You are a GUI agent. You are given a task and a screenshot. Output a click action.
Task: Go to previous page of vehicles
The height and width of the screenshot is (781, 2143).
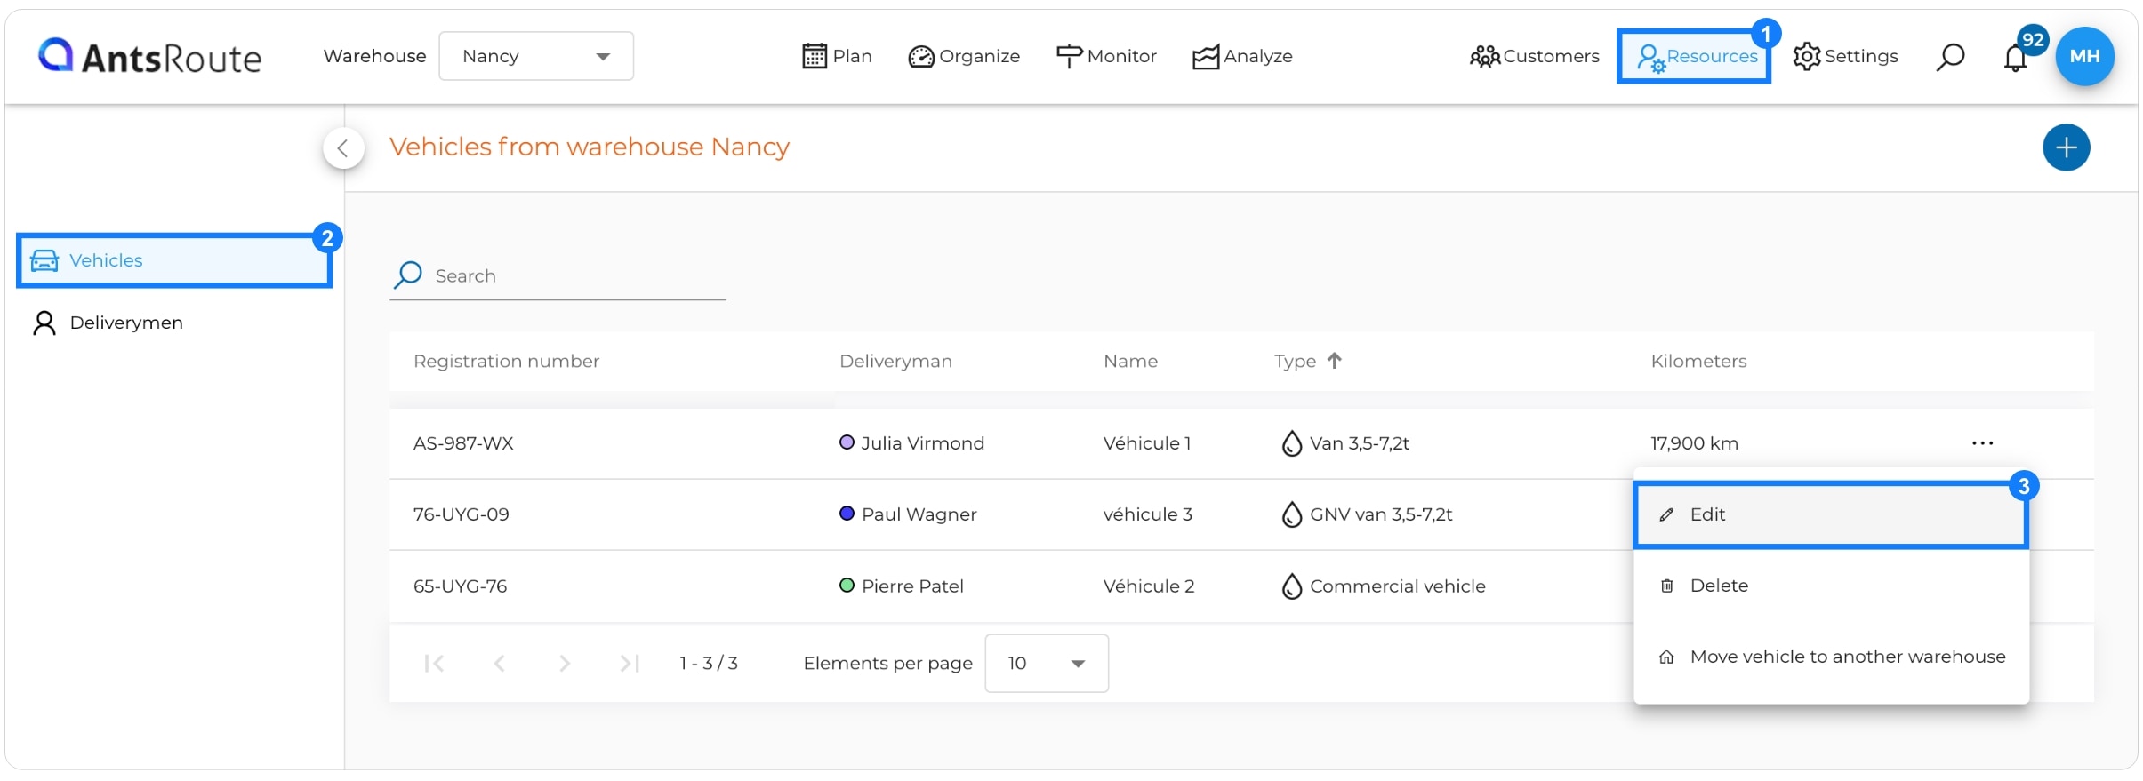point(499,663)
